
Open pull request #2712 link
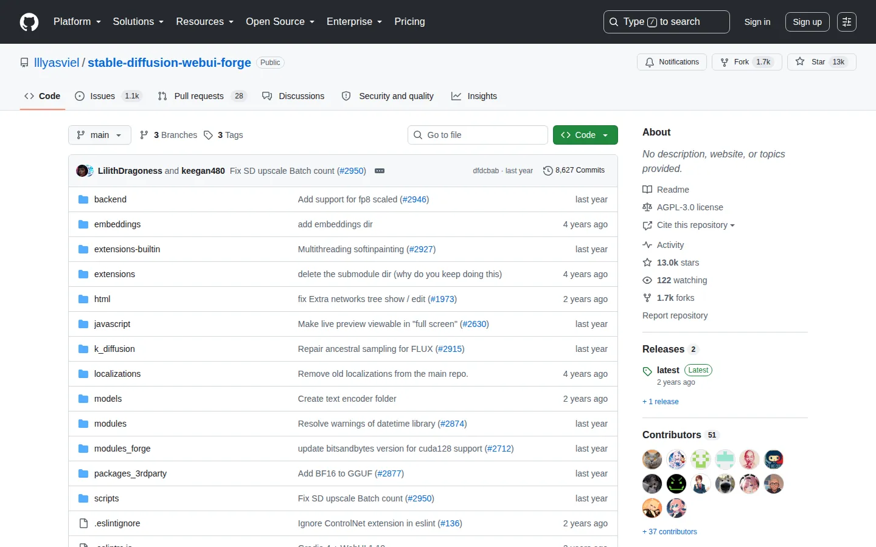[499, 449]
